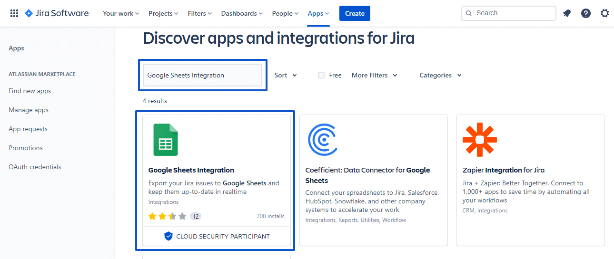Select App requests in sidebar
Image resolution: width=614 pixels, height=259 pixels.
pyautogui.click(x=28, y=129)
